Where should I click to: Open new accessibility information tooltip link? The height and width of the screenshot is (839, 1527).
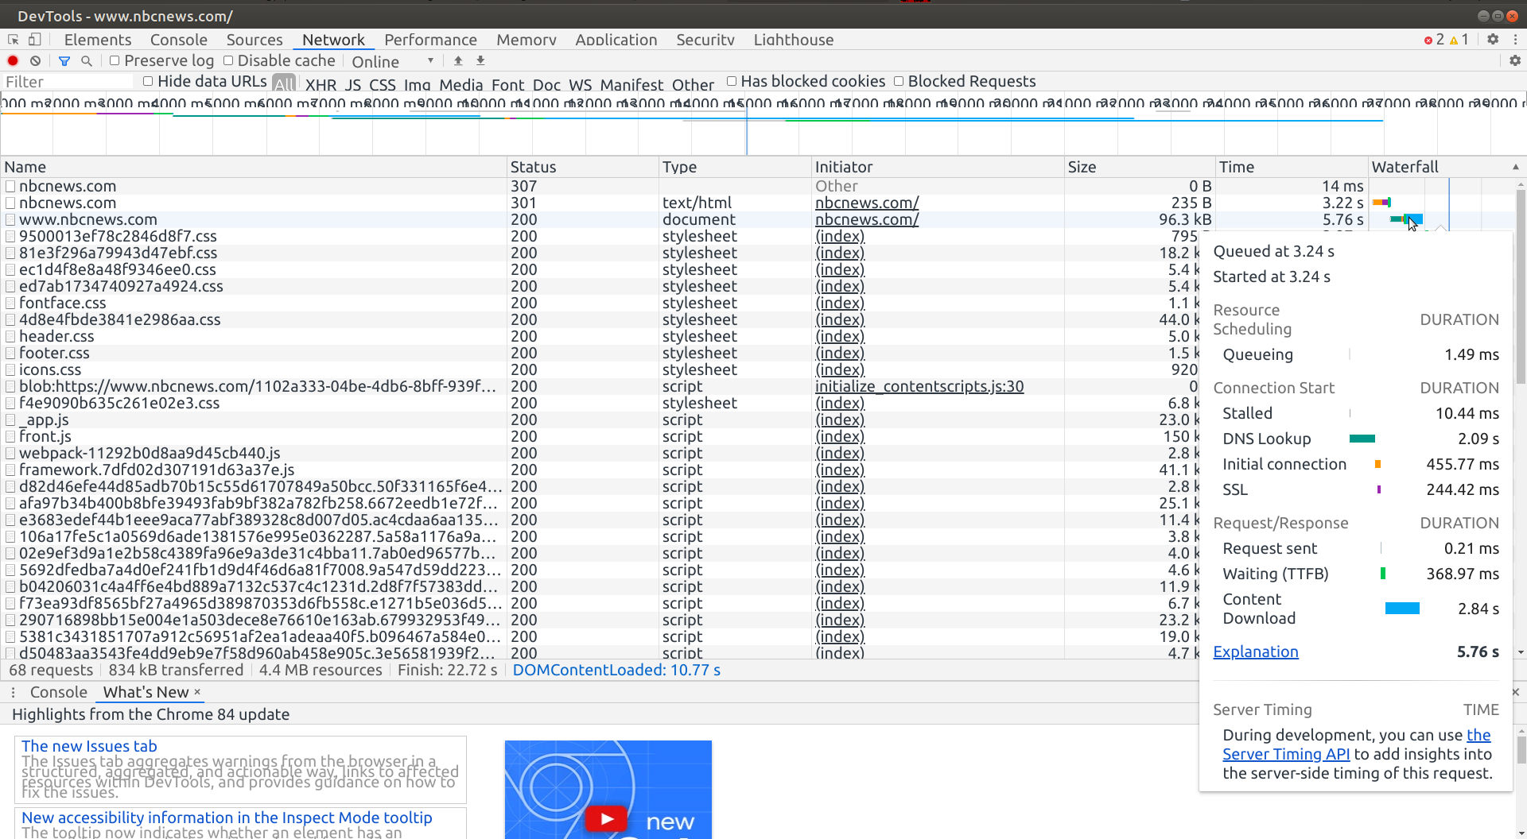click(x=227, y=818)
